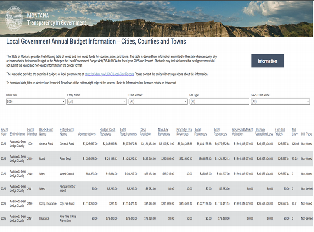This screenshot has height=232, width=314.
Task: Sort by the Non-Tax Revenues column header
Action: (164, 132)
